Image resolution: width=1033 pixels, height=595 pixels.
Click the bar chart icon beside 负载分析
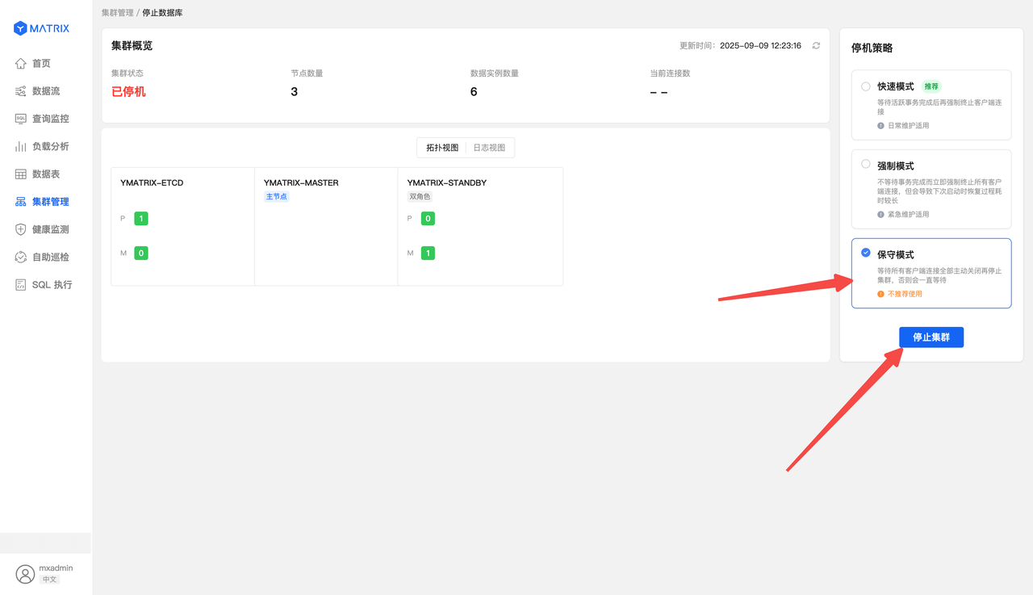pyautogui.click(x=21, y=146)
